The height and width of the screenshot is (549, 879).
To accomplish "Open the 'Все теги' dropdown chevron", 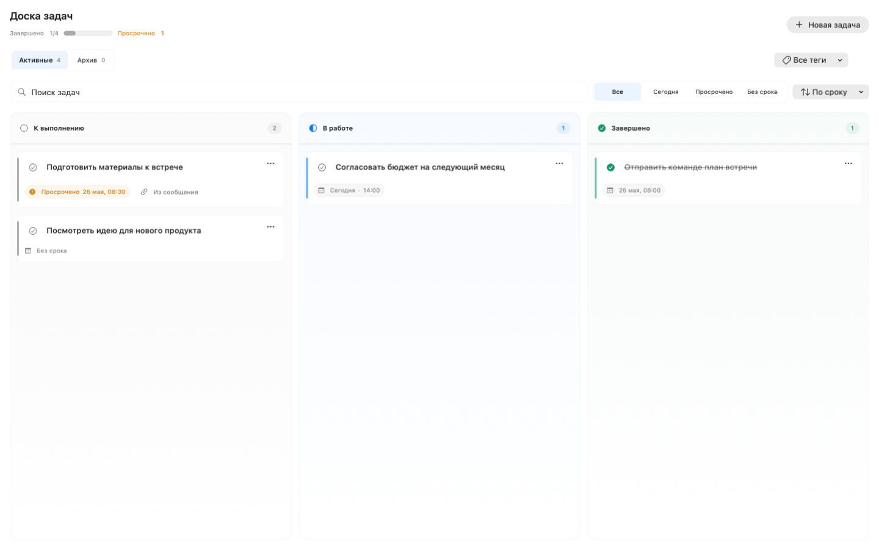I will point(840,60).
